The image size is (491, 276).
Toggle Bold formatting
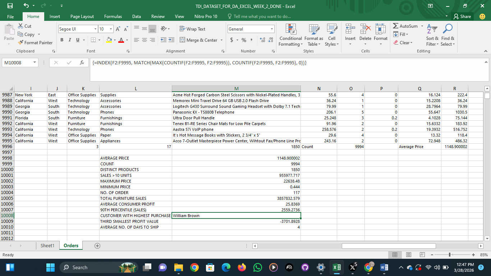(62, 40)
